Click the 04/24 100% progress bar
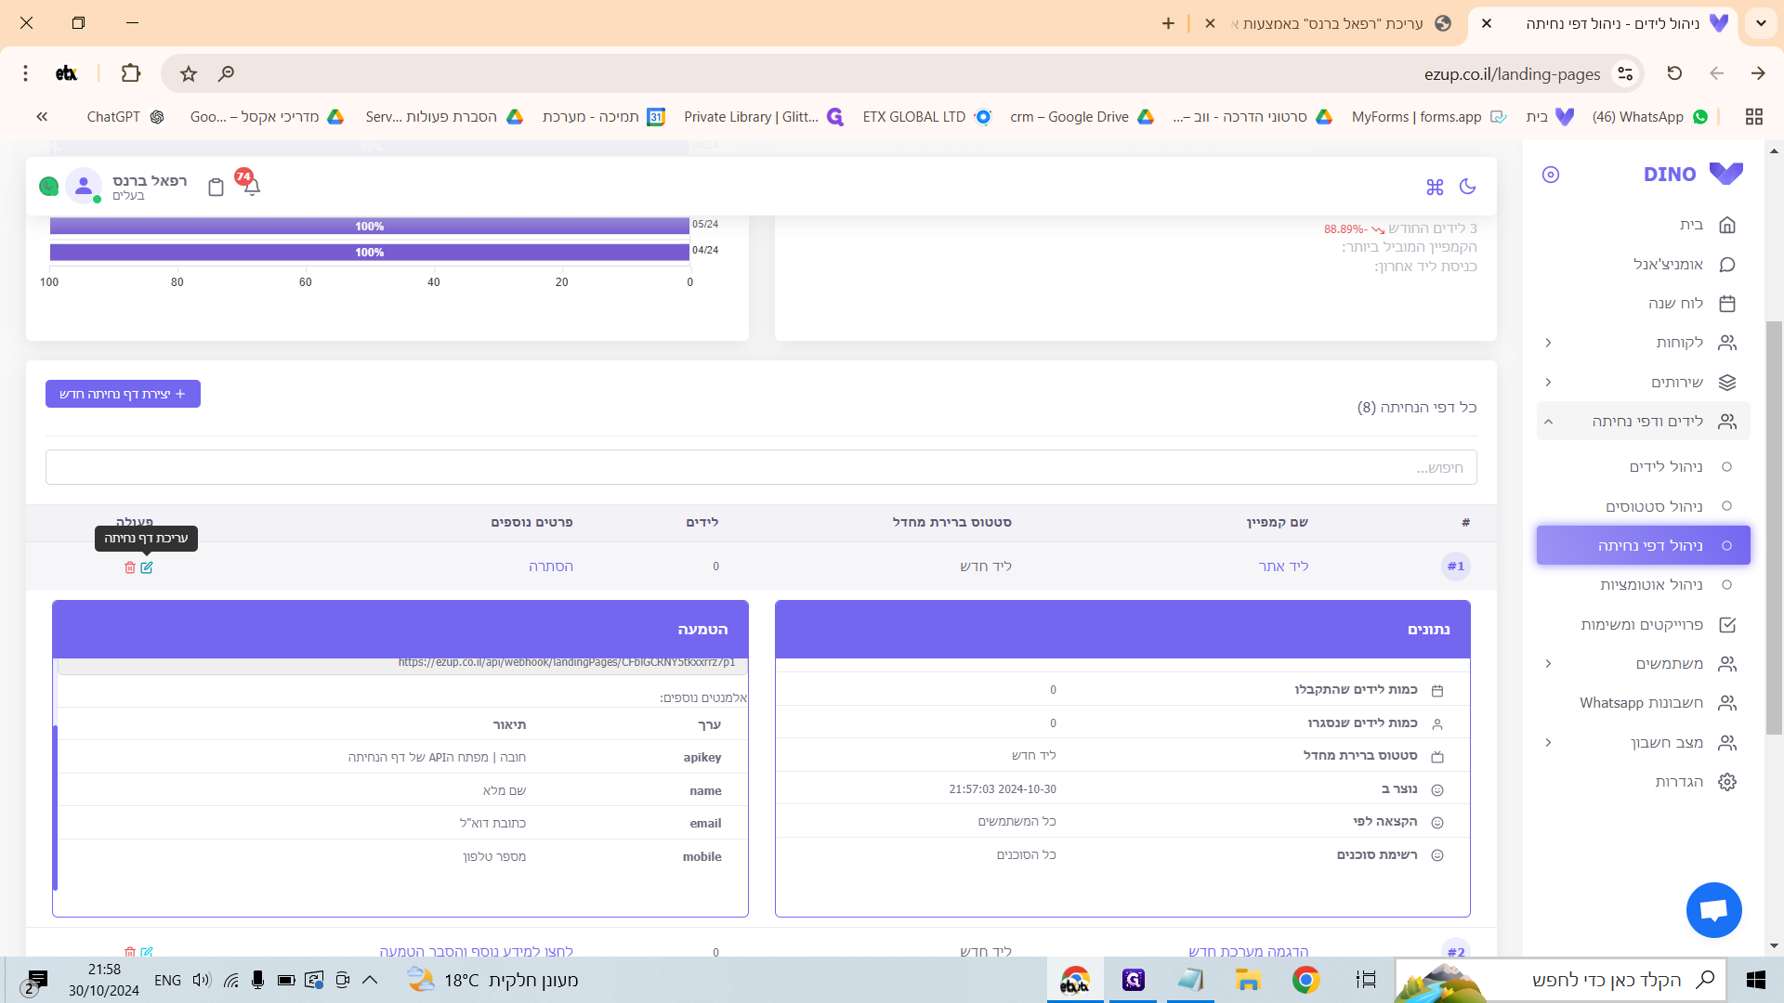This screenshot has width=1784, height=1003. pyautogui.click(x=369, y=253)
